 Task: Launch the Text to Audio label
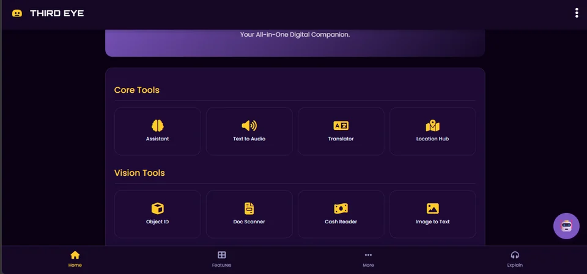click(249, 139)
